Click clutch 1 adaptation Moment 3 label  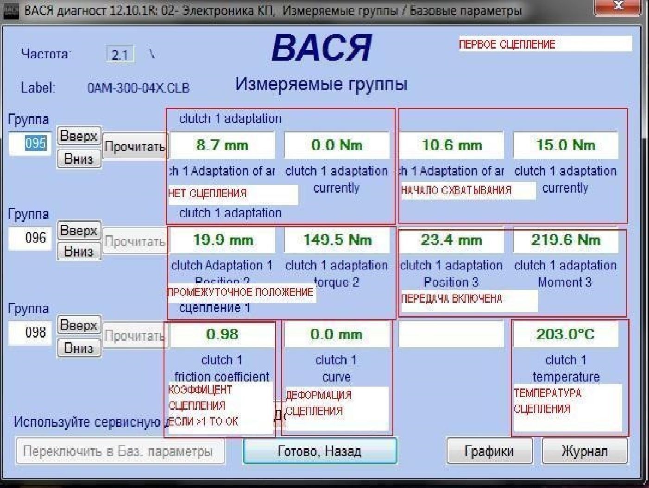[x=566, y=274]
